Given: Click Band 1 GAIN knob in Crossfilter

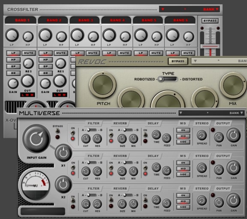Looking at the screenshot, I should tap(13, 83).
